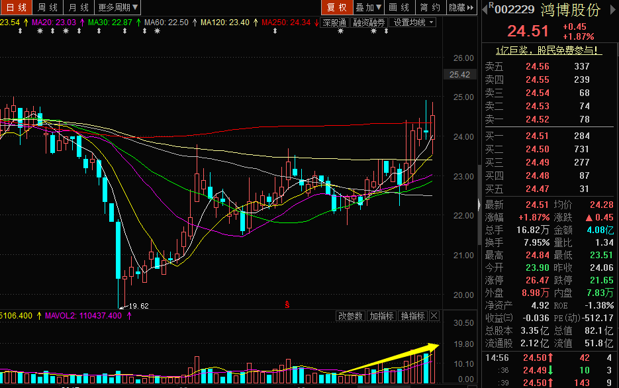Viewport: 619px width, 388px height.
Task: Click the 加指标 add indicator button
Action: (381, 316)
